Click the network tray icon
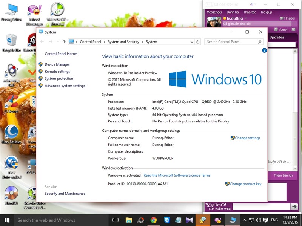Screen dimensions: 302x226 (x=251, y=220)
